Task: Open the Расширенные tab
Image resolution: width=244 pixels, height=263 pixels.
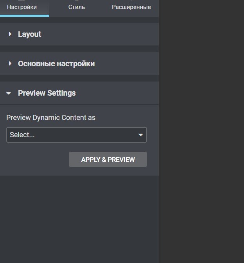Action: 131,7
